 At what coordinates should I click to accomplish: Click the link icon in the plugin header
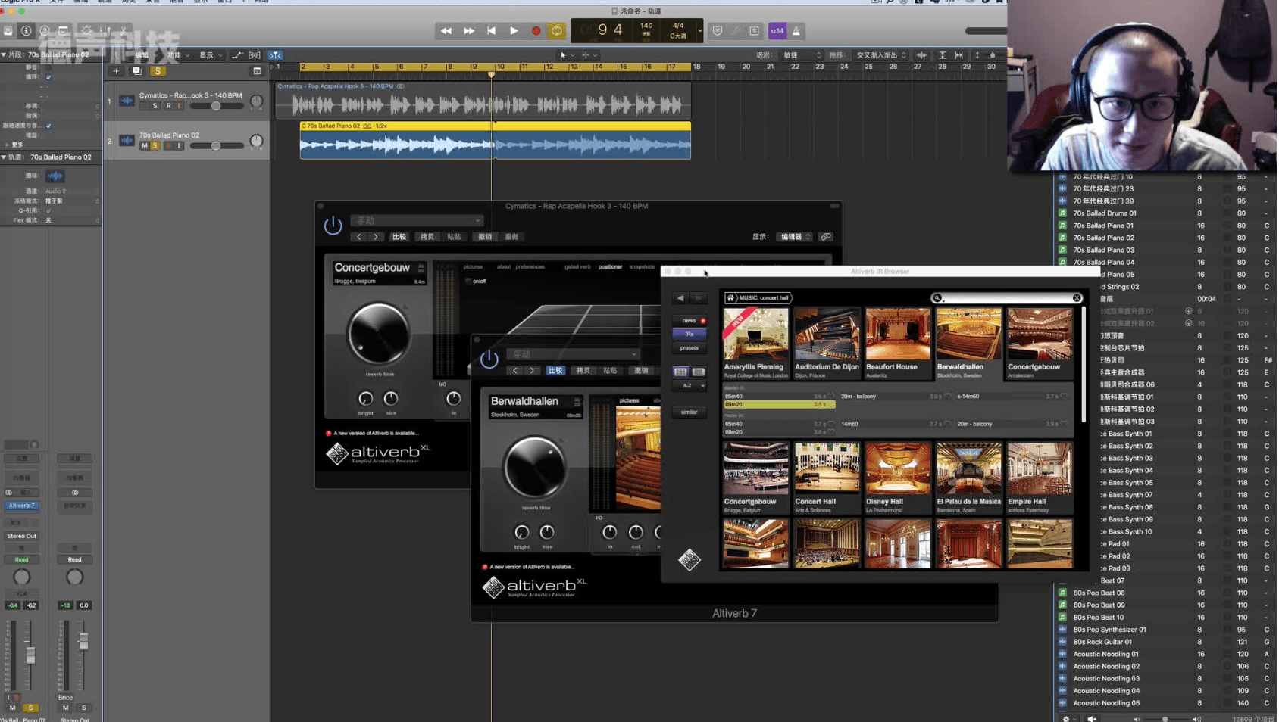pyautogui.click(x=826, y=237)
